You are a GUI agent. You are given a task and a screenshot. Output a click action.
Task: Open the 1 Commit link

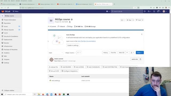(52, 26)
